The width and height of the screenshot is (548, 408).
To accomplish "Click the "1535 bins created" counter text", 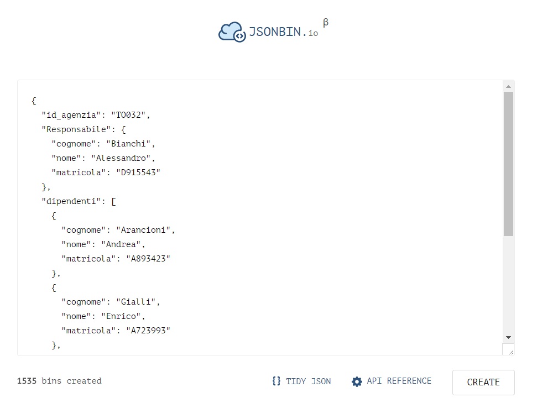I will pyautogui.click(x=59, y=381).
